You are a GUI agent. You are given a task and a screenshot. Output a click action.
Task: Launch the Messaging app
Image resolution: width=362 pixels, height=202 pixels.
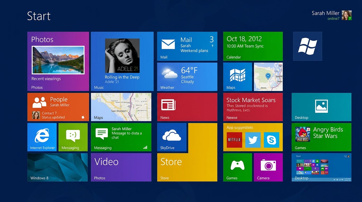pyautogui.click(x=73, y=137)
